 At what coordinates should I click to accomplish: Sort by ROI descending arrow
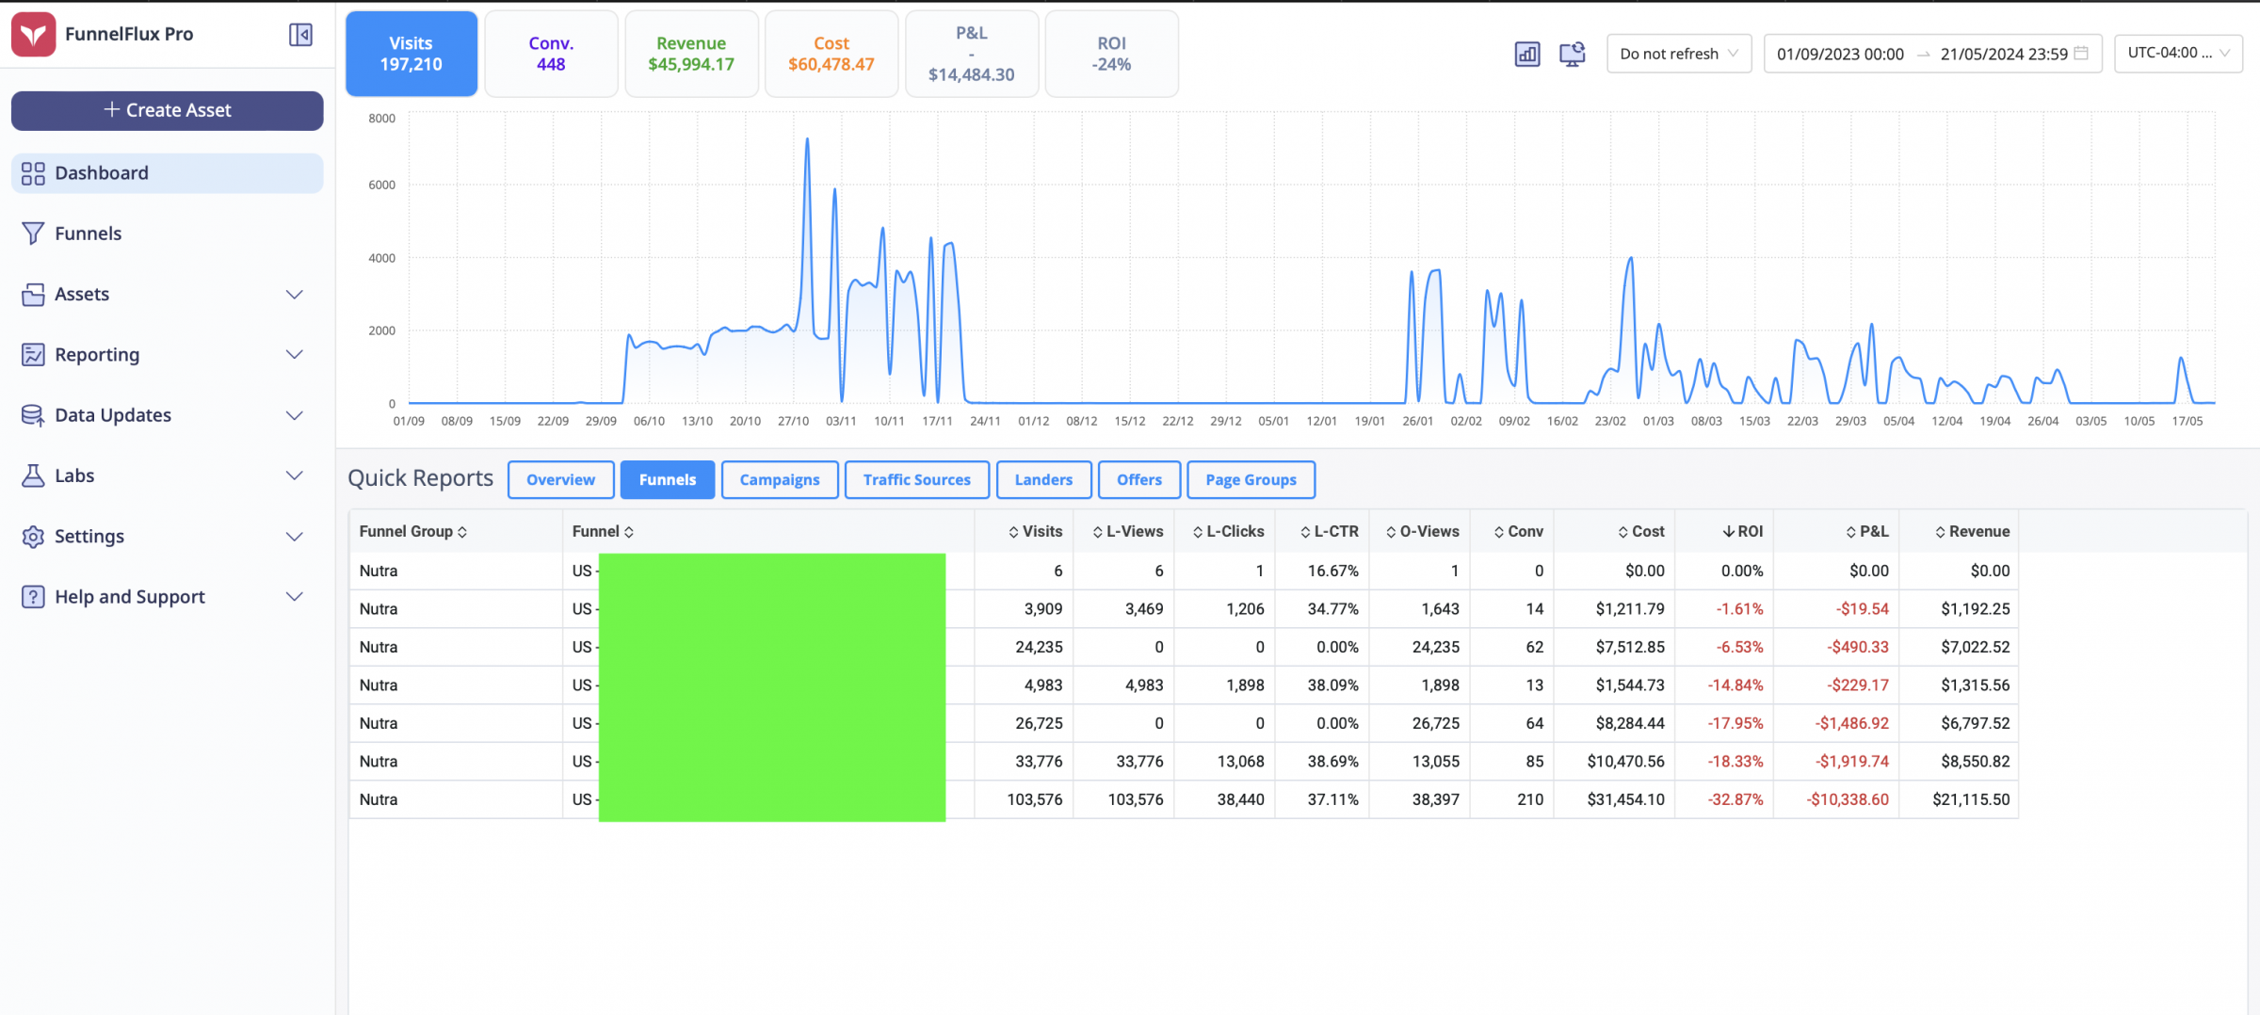coord(1729,532)
